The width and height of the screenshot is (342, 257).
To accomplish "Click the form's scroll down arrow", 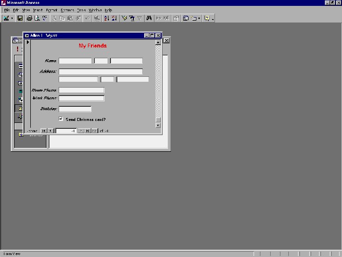I will [158, 125].
